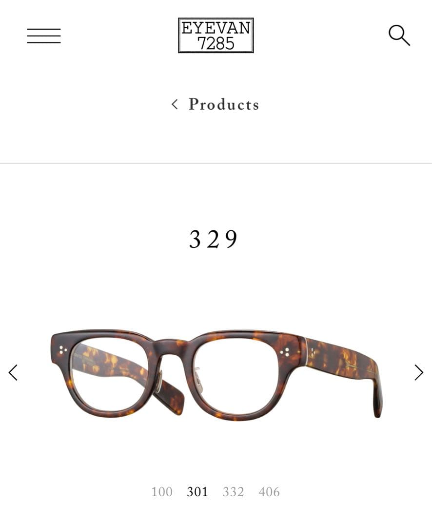The image size is (432, 527).
Task: Go home via the EYEVAN 7285 logo
Action: click(x=216, y=35)
